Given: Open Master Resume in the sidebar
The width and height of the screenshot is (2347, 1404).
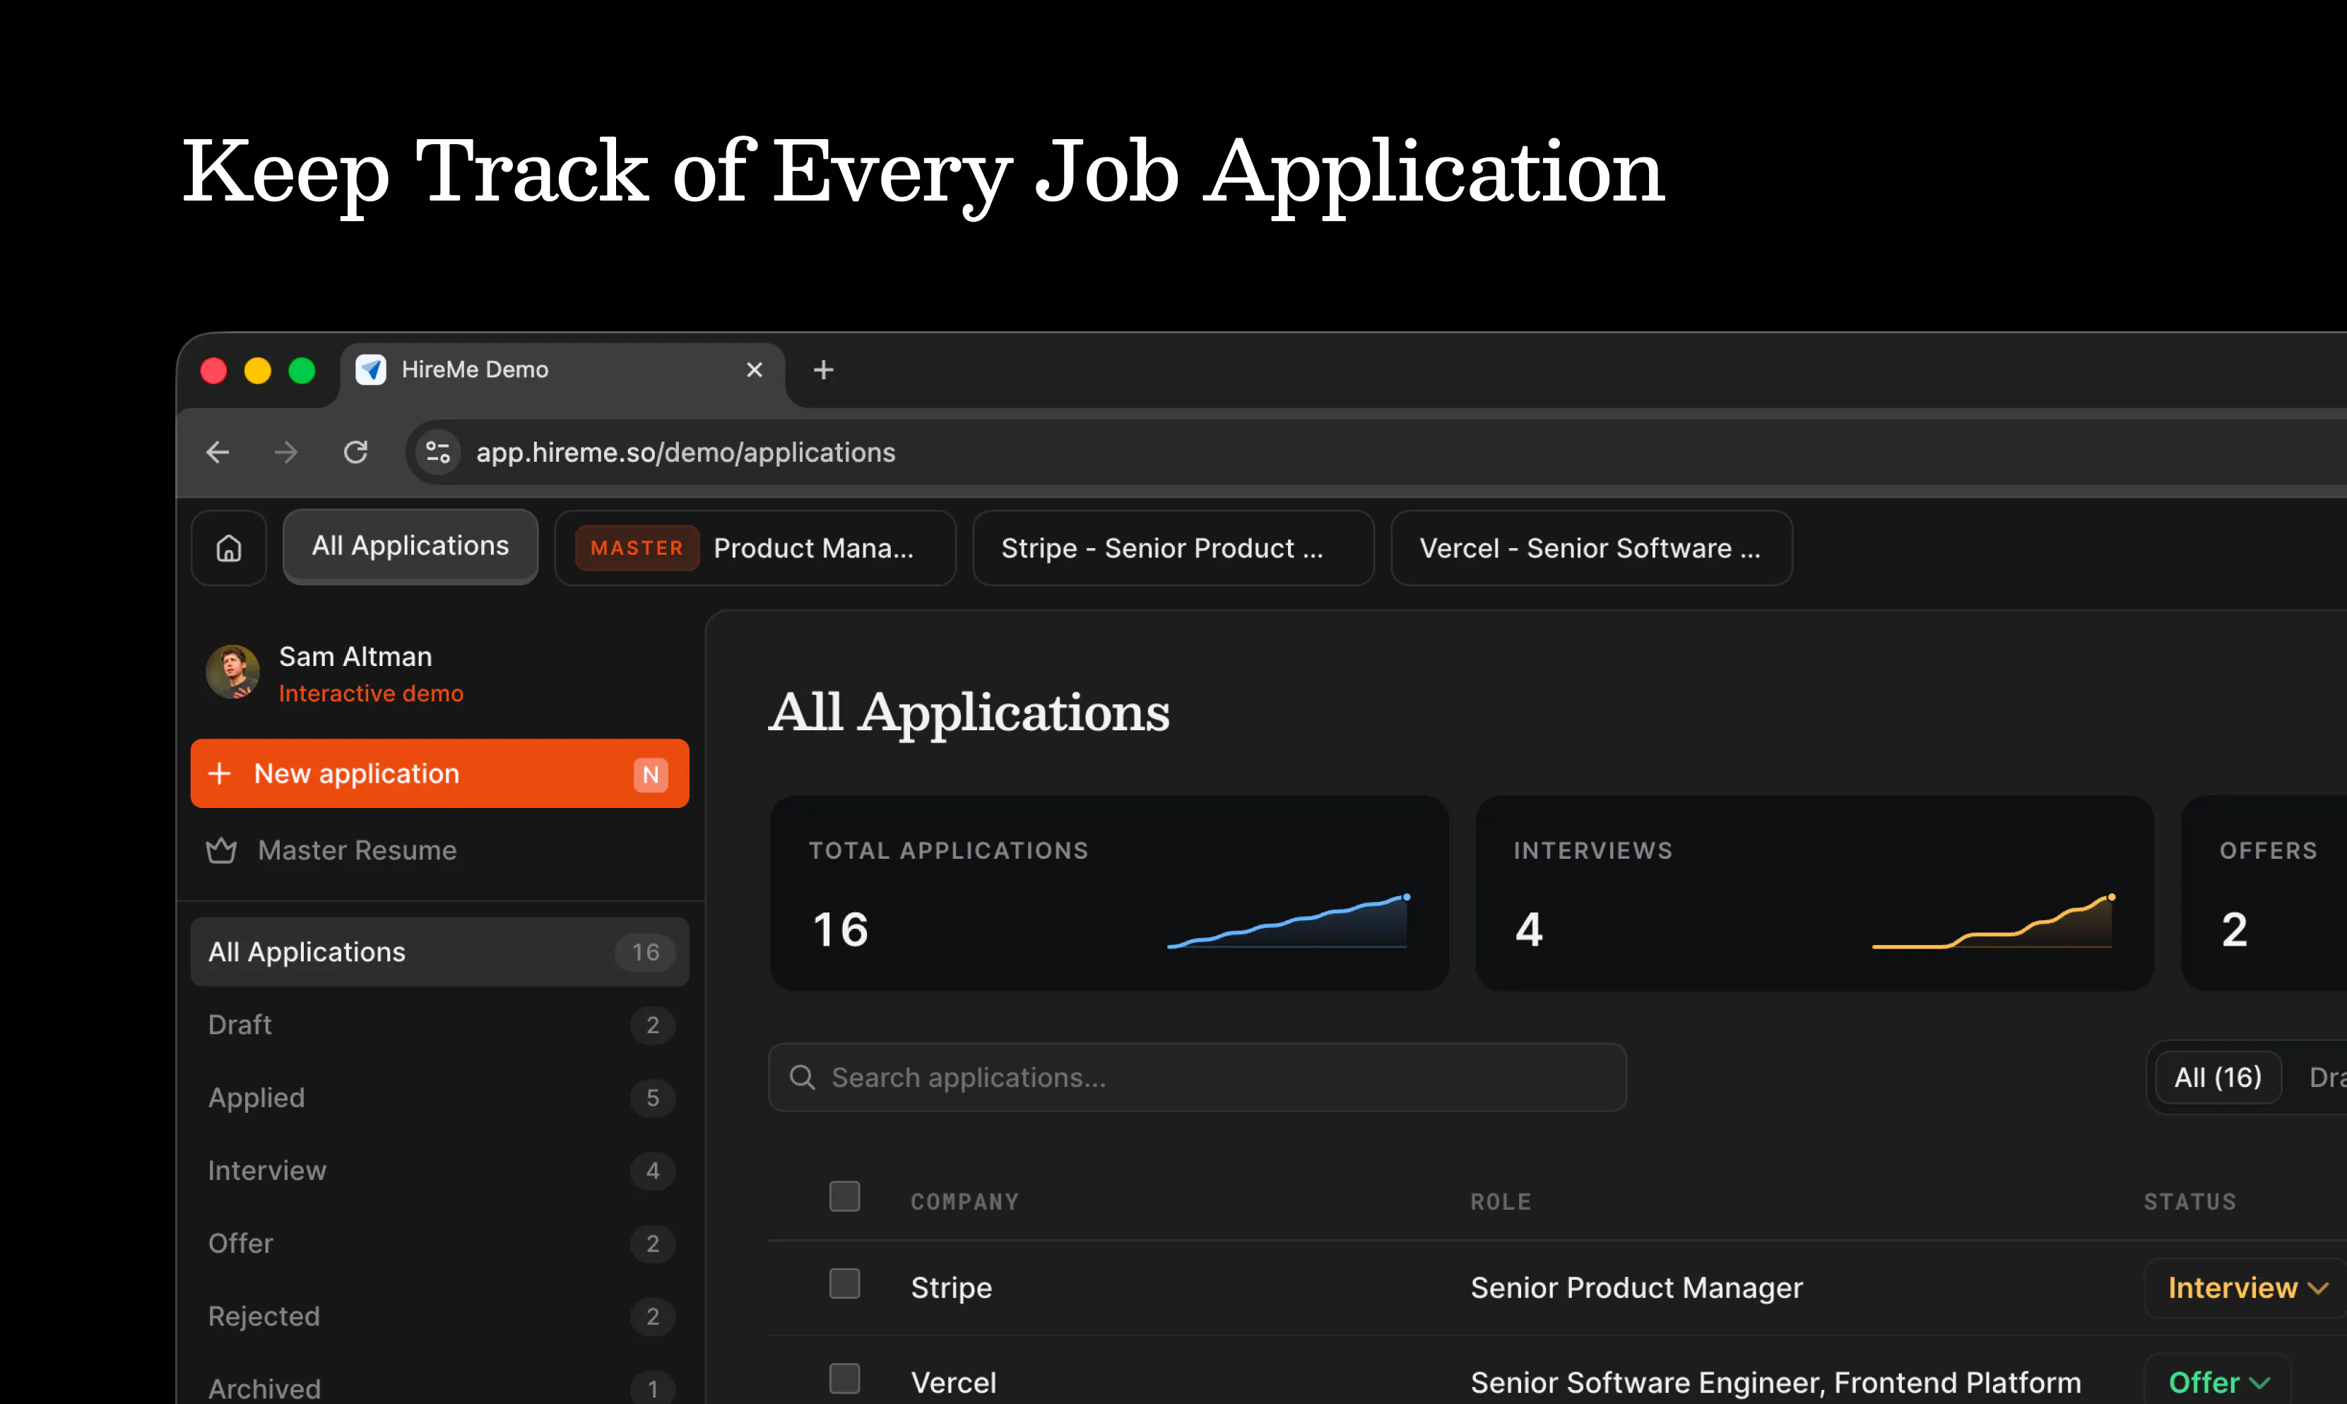Looking at the screenshot, I should (440, 850).
